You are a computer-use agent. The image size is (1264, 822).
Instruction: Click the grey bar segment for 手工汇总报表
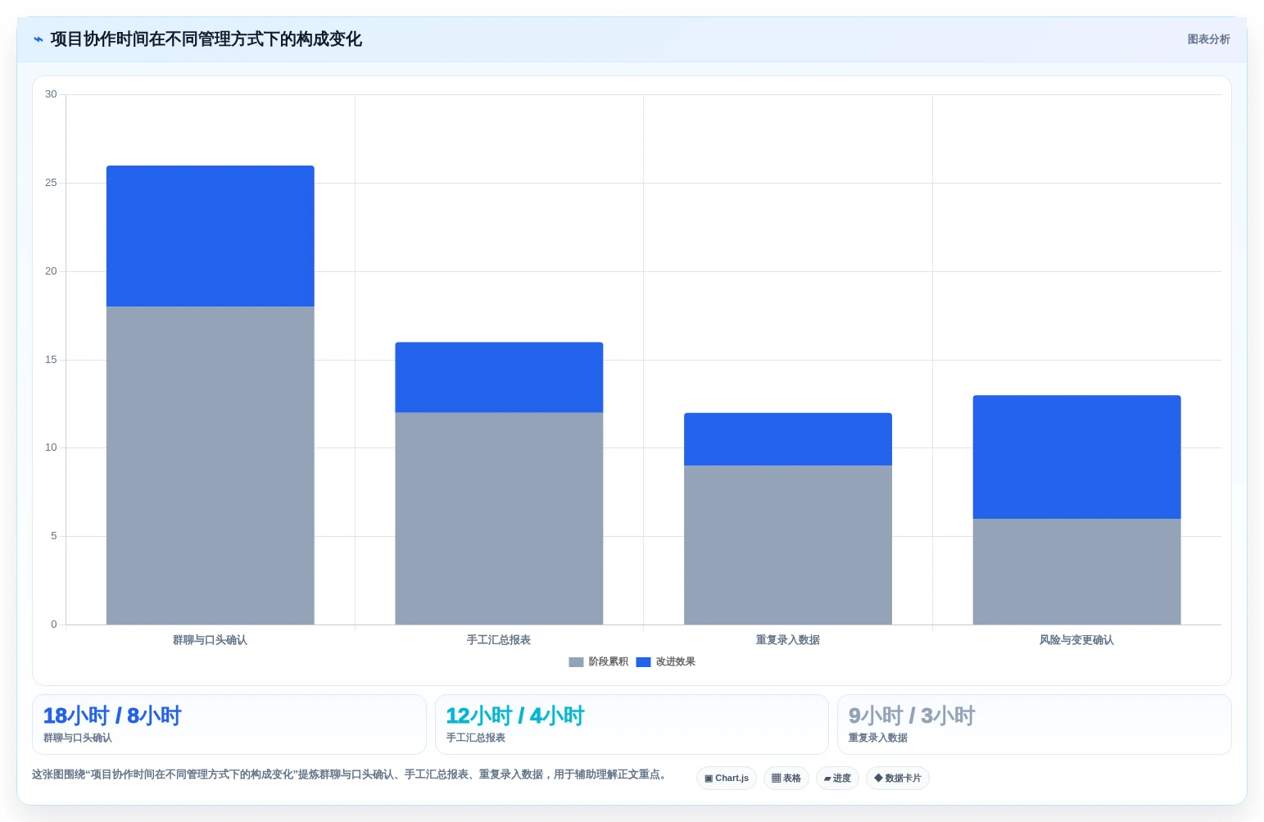point(499,519)
